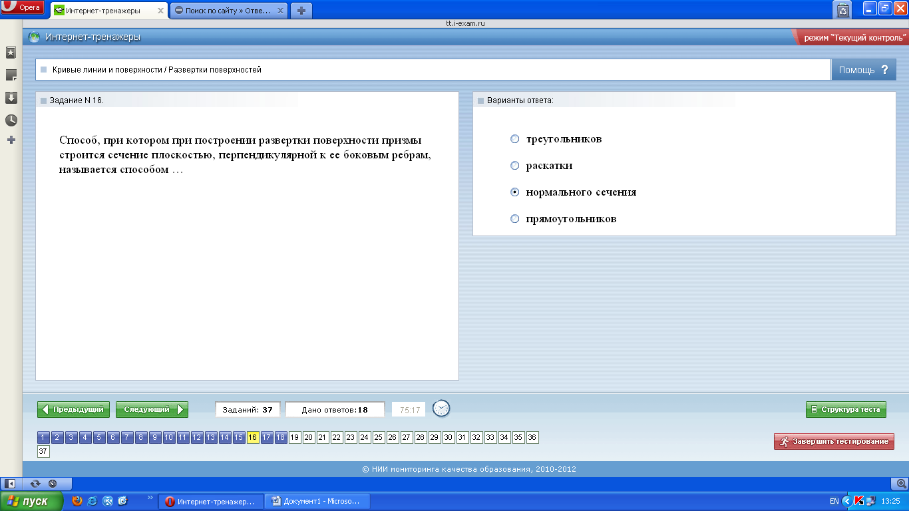The height and width of the screenshot is (511, 909).
Task: Click the Kaspersky tray icon
Action: point(858,501)
